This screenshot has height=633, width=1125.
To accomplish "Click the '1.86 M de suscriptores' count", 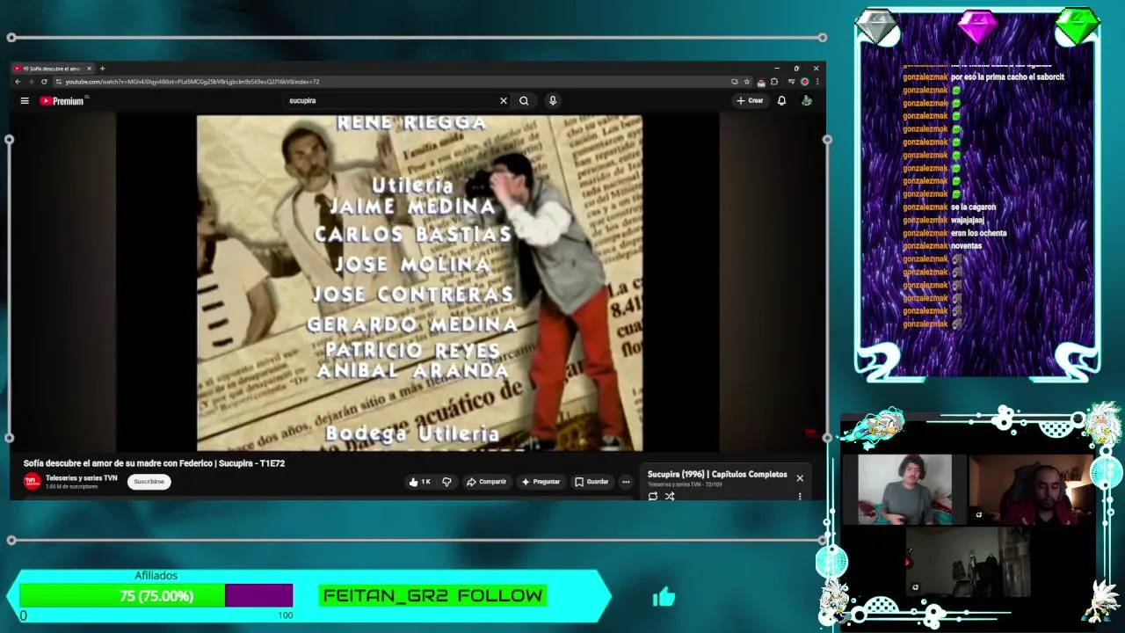I will (x=71, y=486).
